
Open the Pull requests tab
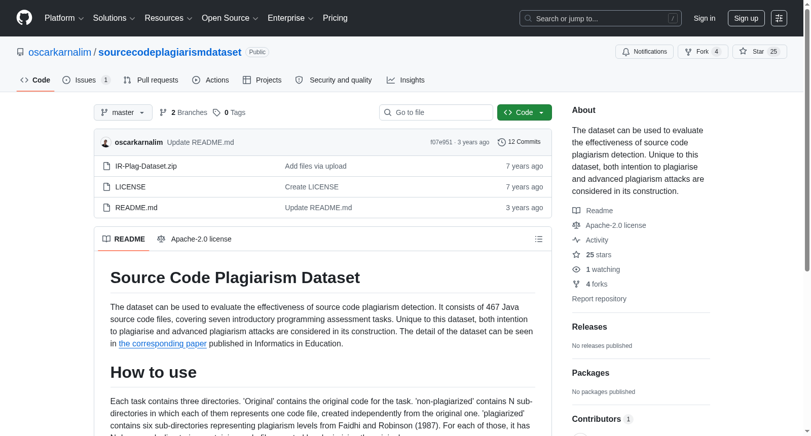[x=151, y=80]
